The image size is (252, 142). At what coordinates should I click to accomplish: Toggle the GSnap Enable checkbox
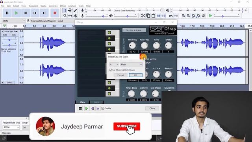pyautogui.click(x=103, y=108)
